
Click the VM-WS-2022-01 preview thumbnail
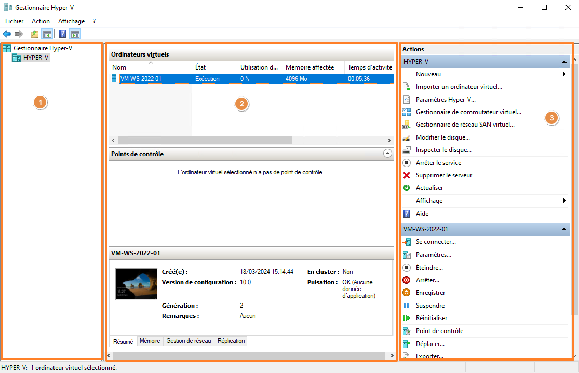136,284
